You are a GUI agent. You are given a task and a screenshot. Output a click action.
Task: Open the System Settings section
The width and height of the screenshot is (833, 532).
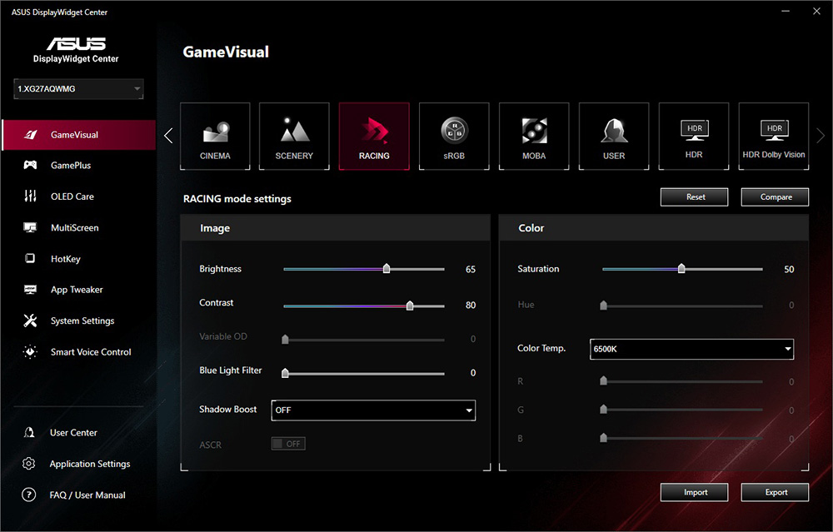(82, 321)
